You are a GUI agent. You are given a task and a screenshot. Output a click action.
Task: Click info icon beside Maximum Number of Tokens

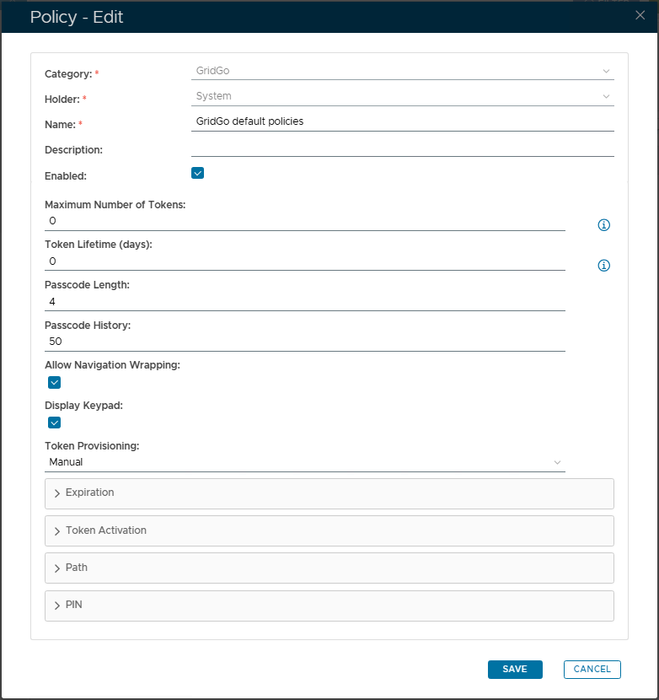(x=603, y=225)
